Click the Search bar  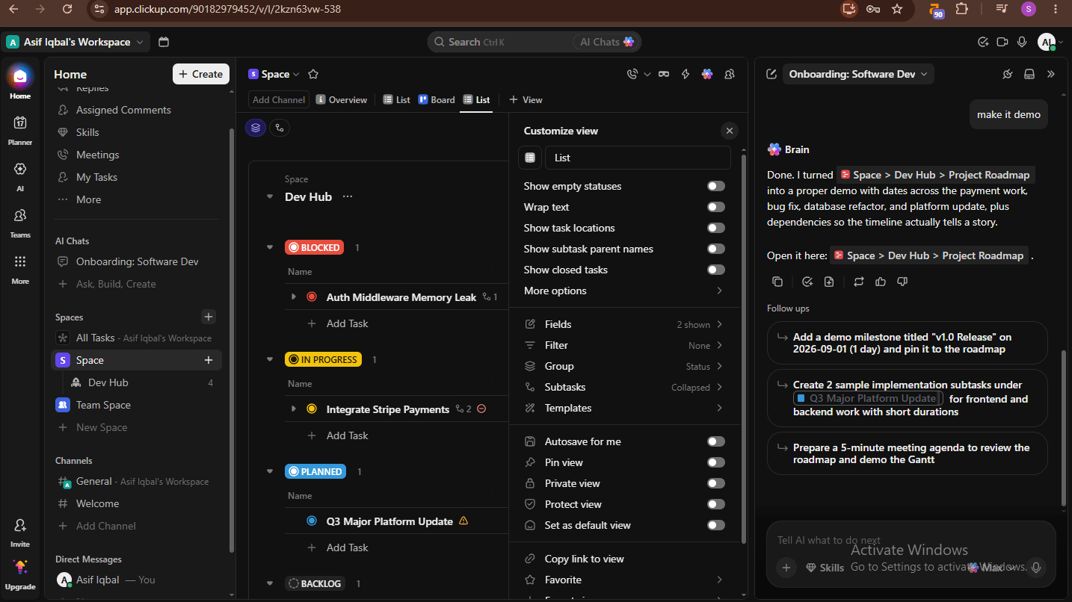pyautogui.click(x=534, y=42)
